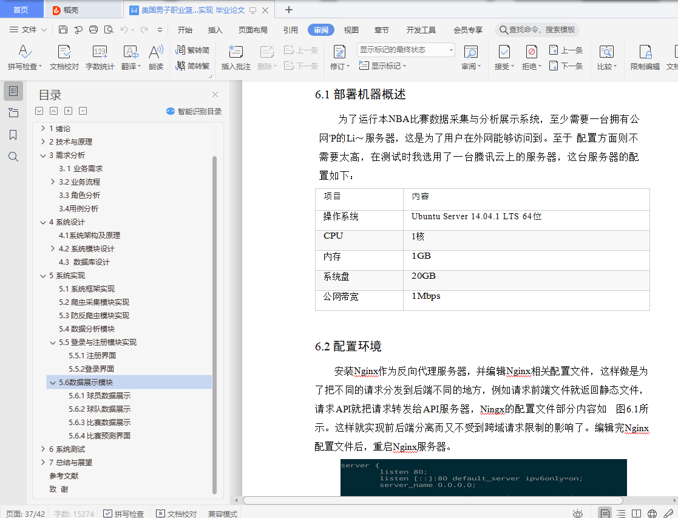The height and width of the screenshot is (518, 678).
Task: Toggle eye protection mode in status bar
Action: click(x=578, y=514)
